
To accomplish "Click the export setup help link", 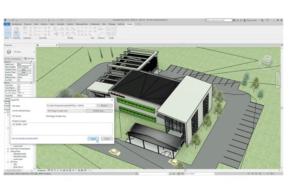I will [25, 138].
